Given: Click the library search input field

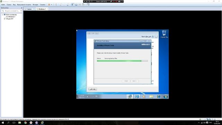Looking at the screenshot, I should click(x=11, y=11).
